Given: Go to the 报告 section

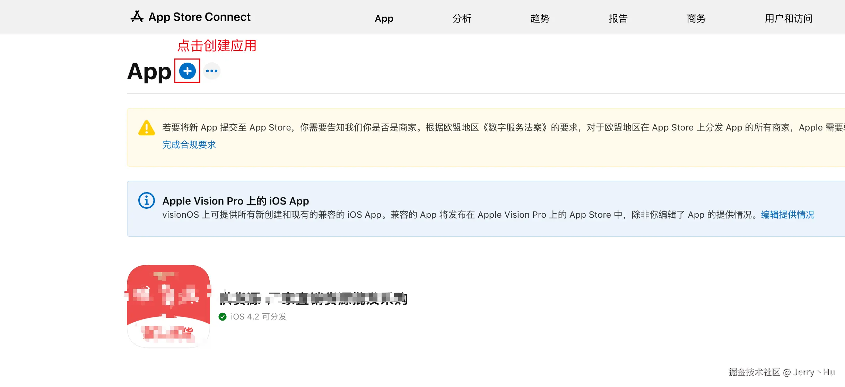Looking at the screenshot, I should (x=618, y=18).
